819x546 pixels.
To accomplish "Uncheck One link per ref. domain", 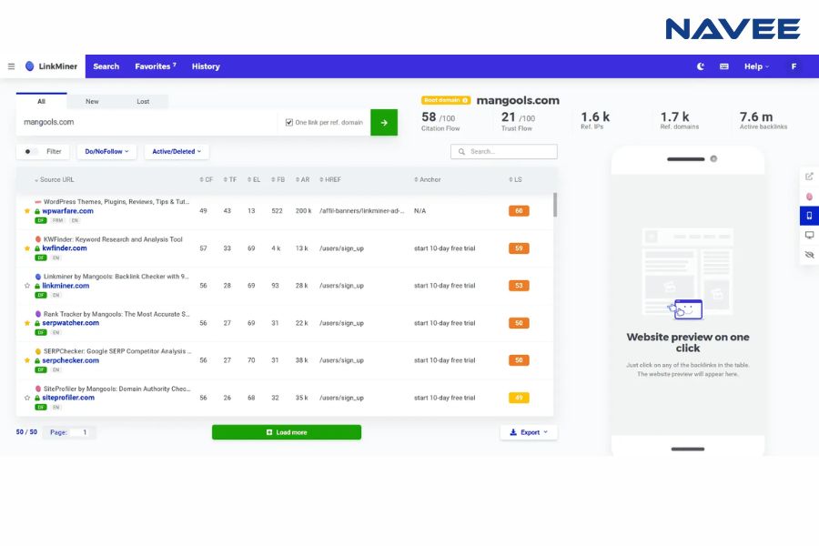I will [x=288, y=122].
